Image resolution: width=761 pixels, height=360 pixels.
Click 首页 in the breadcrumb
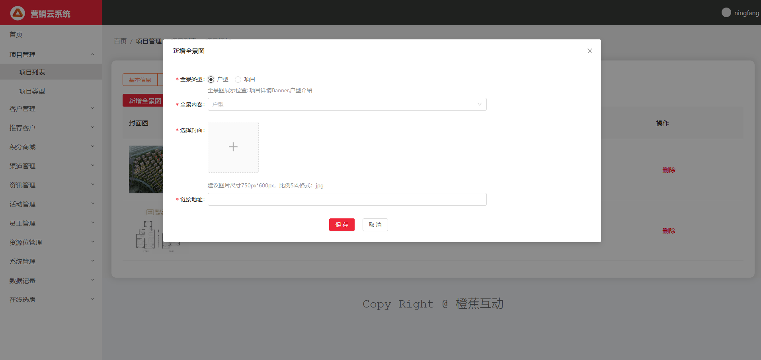click(120, 41)
